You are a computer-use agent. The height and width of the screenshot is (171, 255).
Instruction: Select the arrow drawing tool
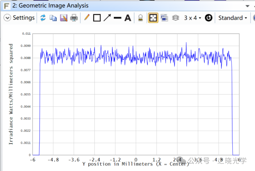[x=107, y=18]
